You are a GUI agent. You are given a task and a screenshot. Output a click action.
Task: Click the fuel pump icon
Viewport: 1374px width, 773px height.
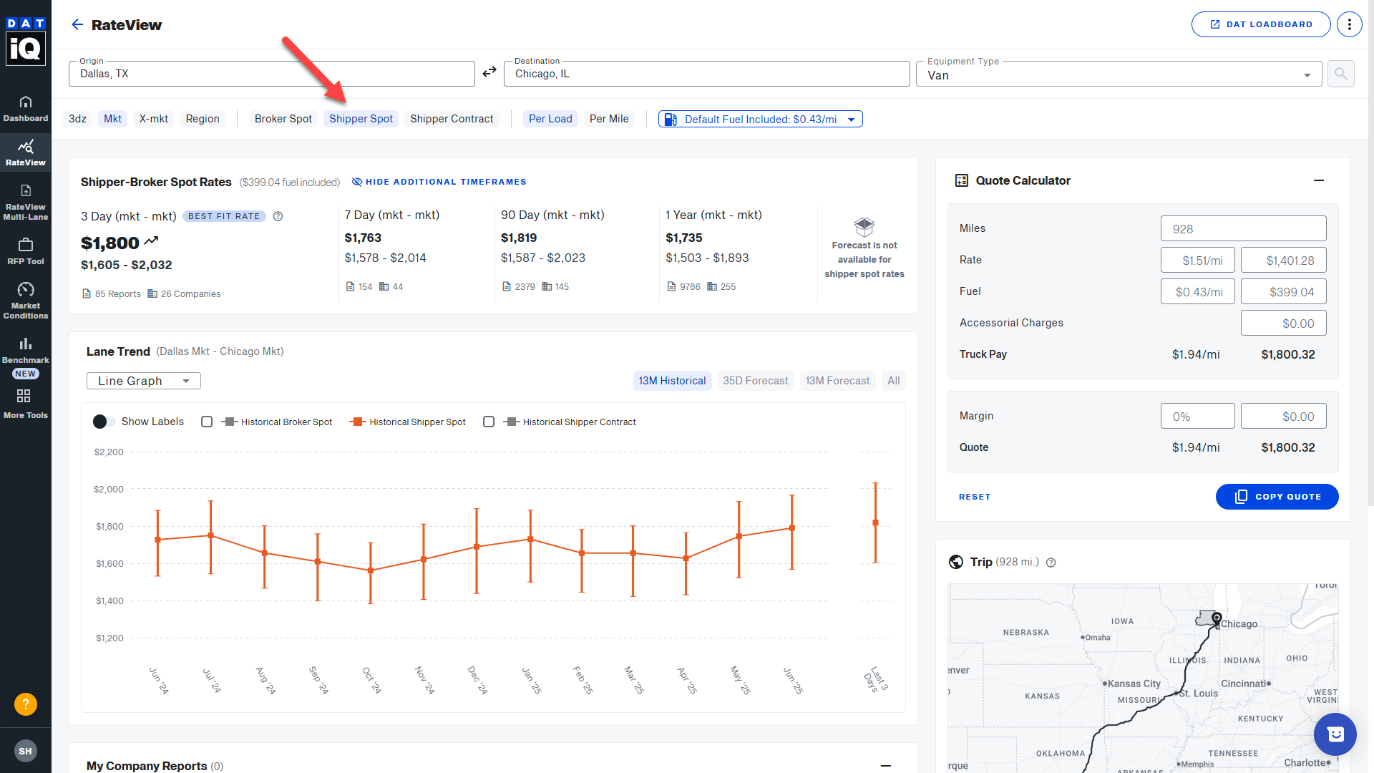pyautogui.click(x=671, y=120)
